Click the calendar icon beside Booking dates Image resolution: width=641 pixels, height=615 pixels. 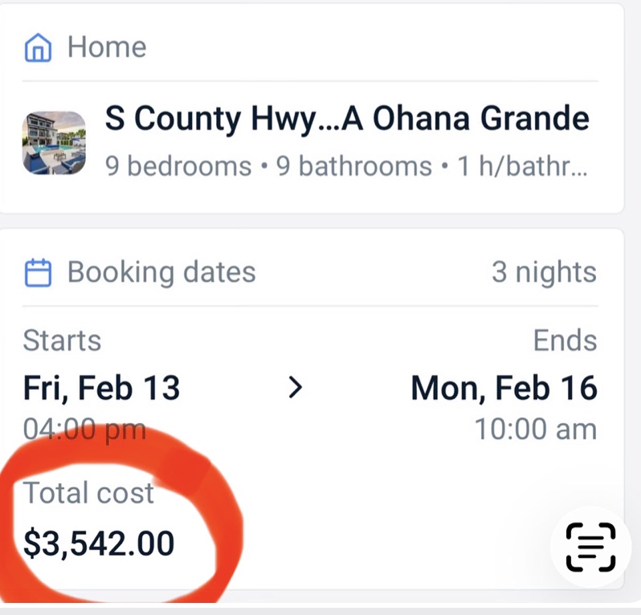[38, 273]
